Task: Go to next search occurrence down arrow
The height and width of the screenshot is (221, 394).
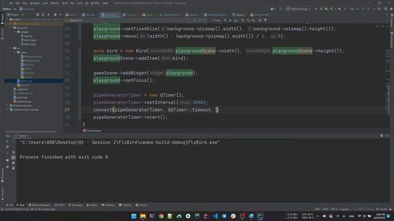Action: tap(230, 20)
